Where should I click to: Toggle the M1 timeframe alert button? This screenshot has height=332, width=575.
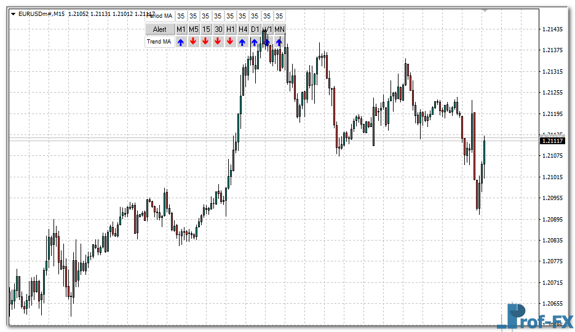181,29
